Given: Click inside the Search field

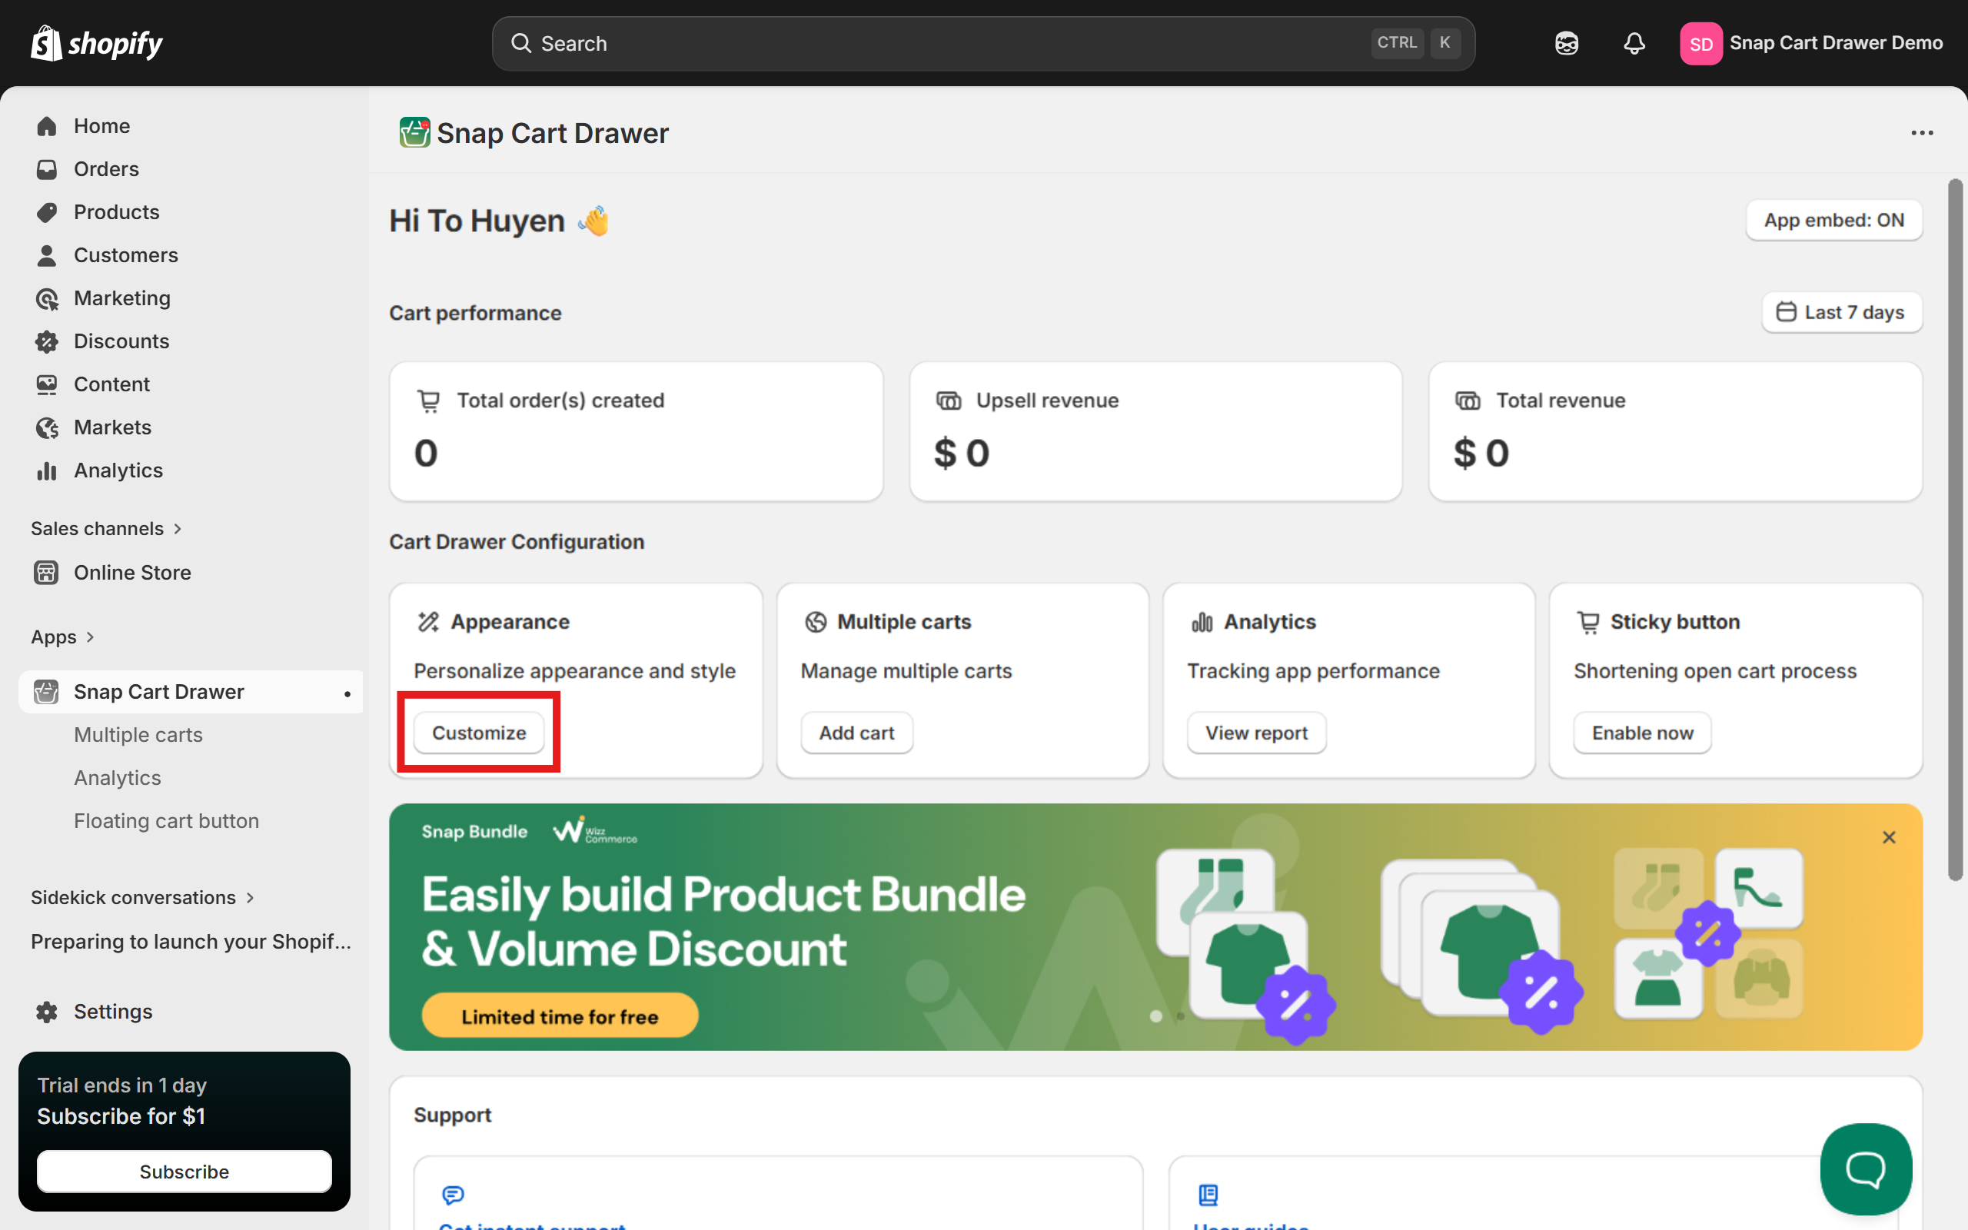Looking at the screenshot, I should [895, 43].
